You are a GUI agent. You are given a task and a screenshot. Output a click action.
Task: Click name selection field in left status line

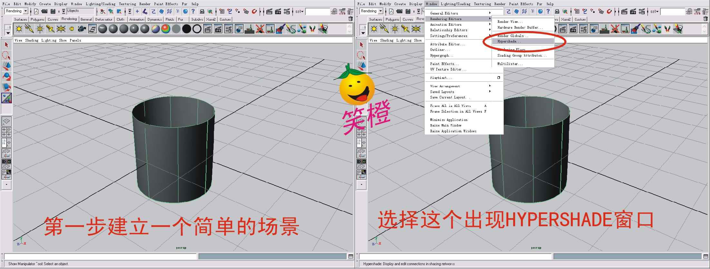click(318, 12)
